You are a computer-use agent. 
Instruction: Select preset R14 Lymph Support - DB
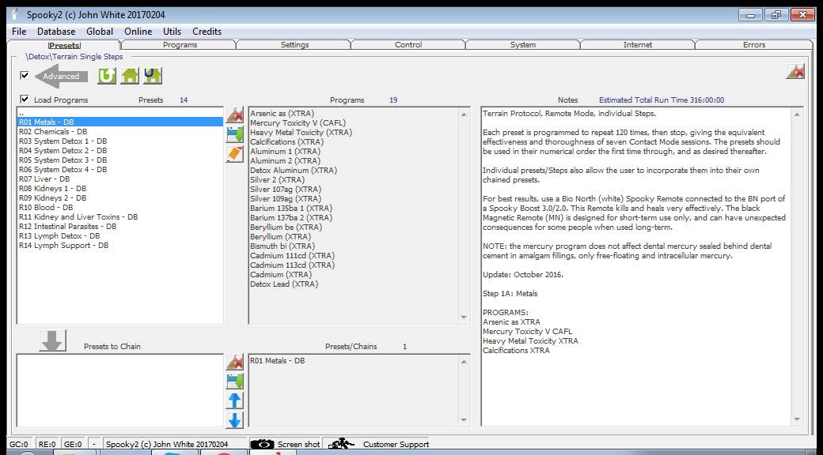coord(120,246)
